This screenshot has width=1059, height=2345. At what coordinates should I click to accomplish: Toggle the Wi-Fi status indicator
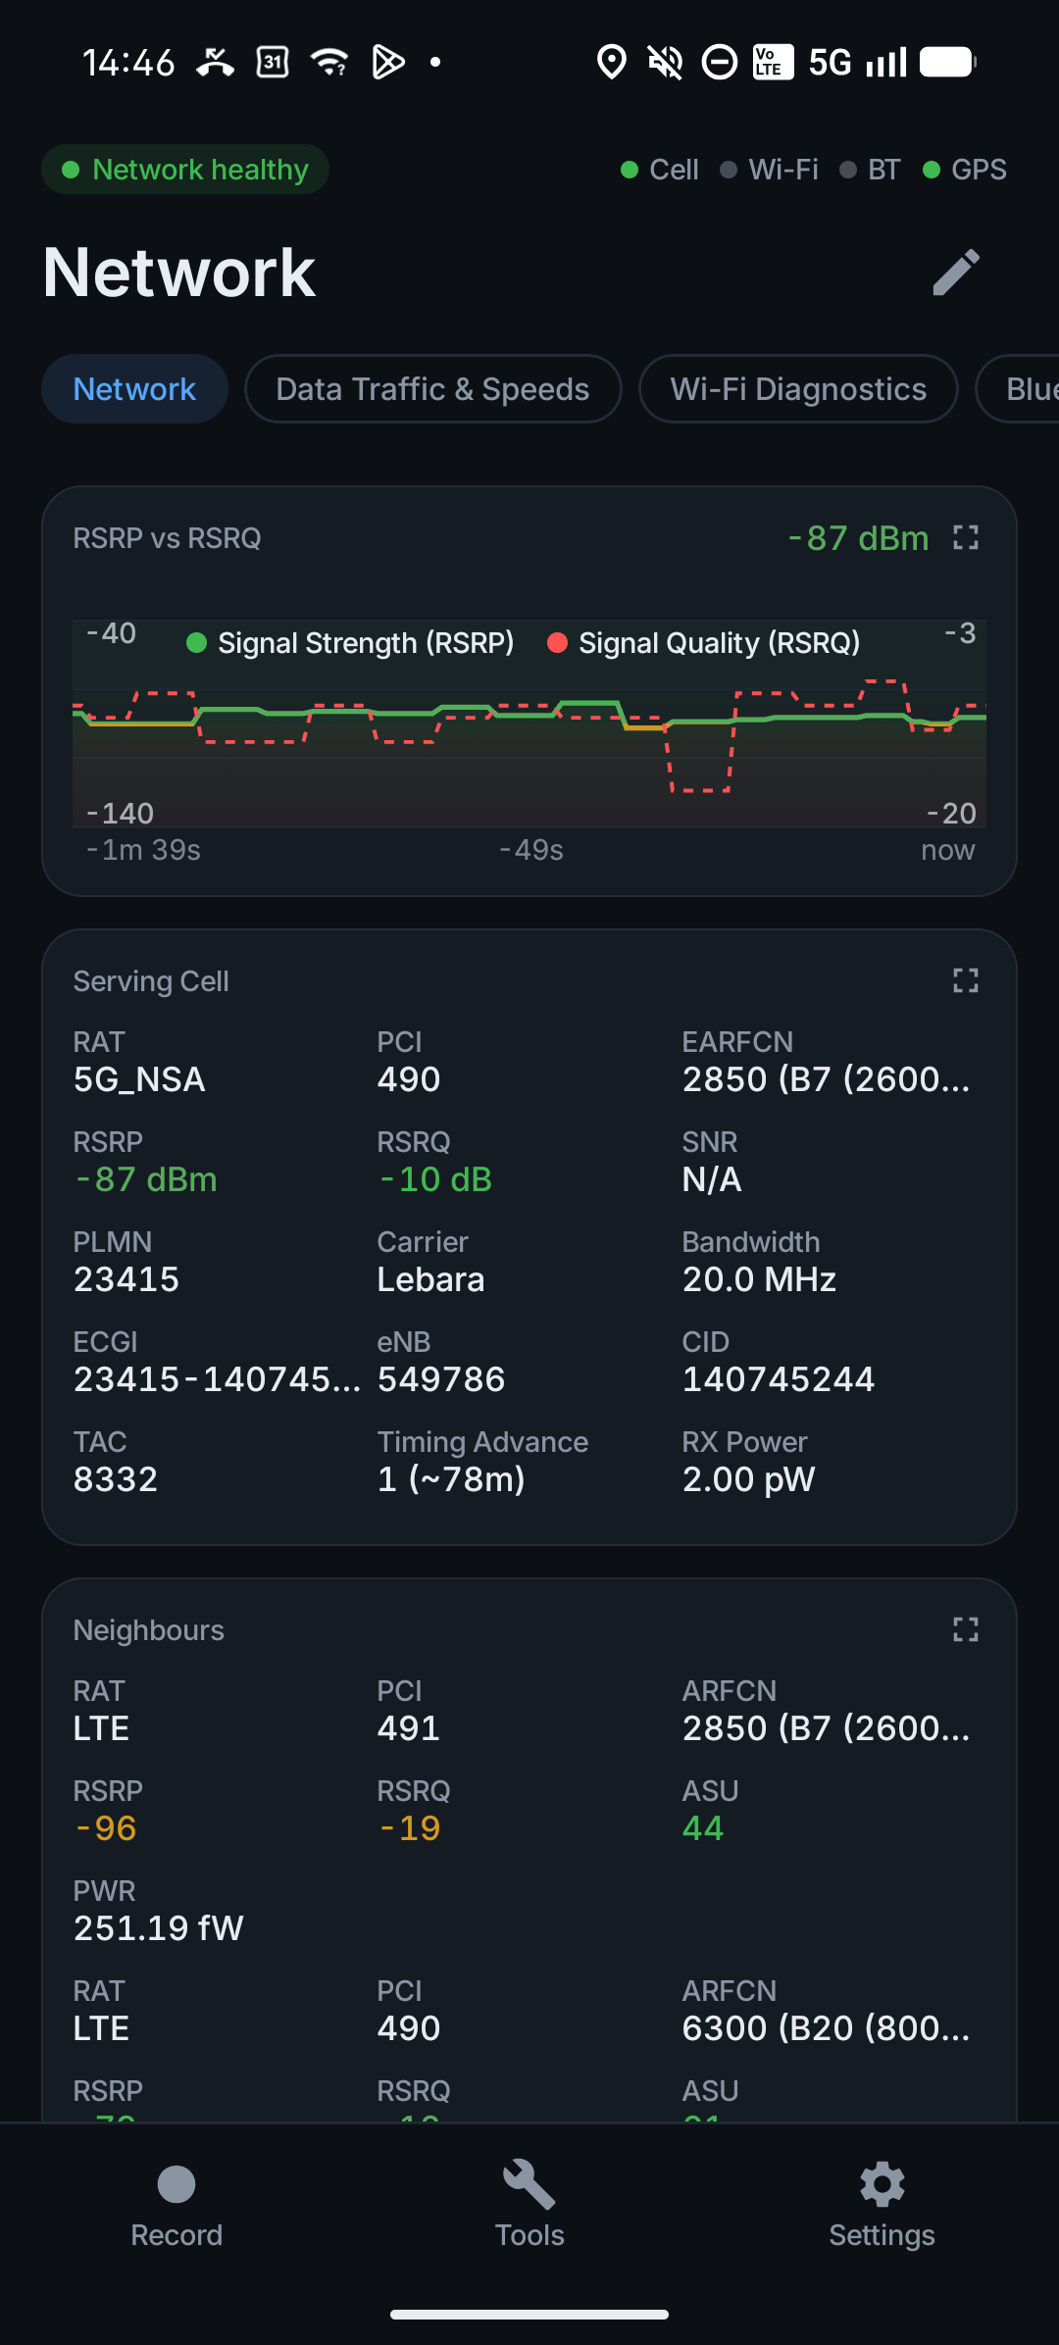point(770,170)
